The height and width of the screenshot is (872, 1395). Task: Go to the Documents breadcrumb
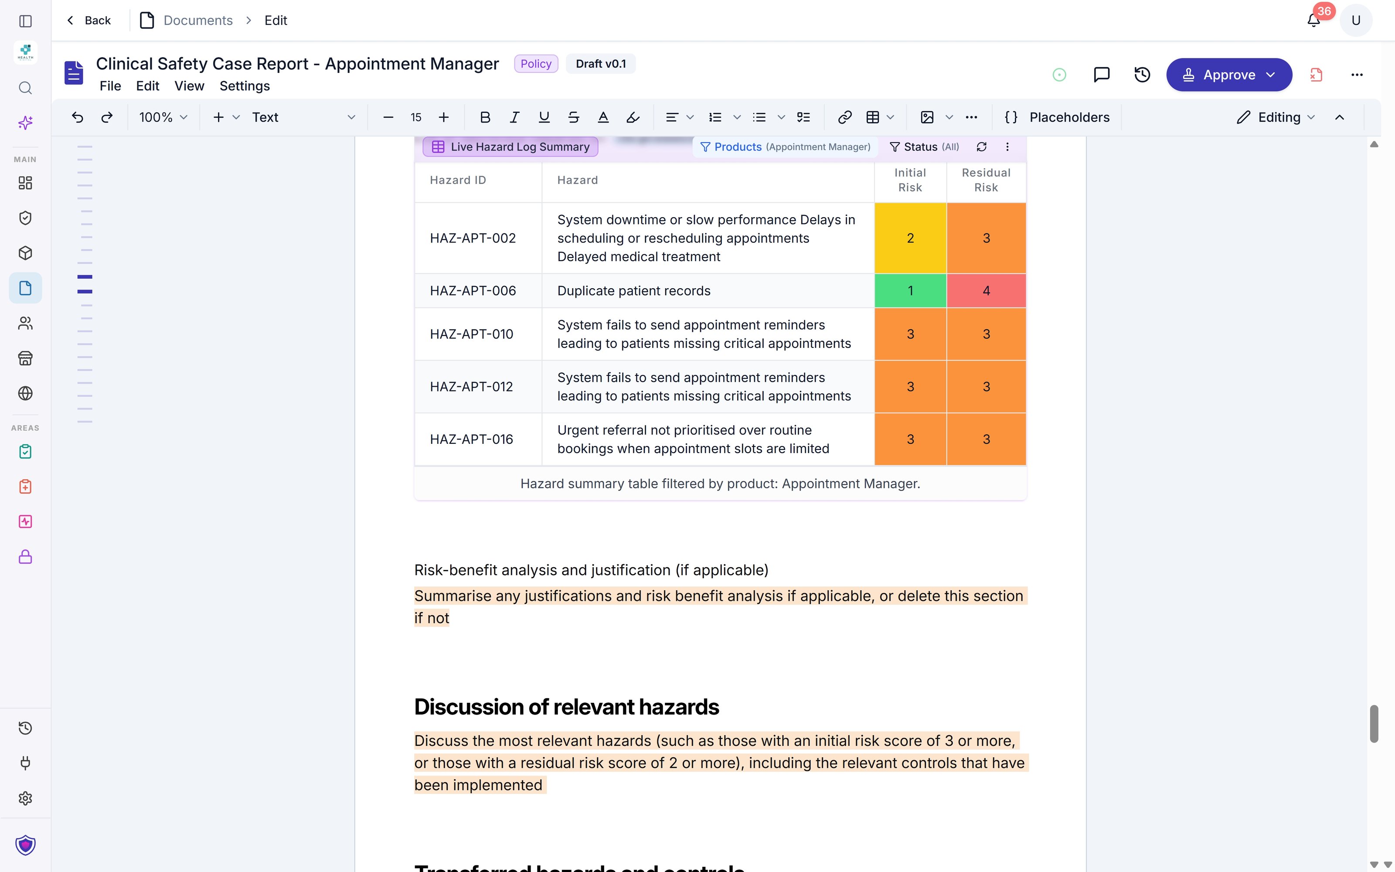coord(198,20)
